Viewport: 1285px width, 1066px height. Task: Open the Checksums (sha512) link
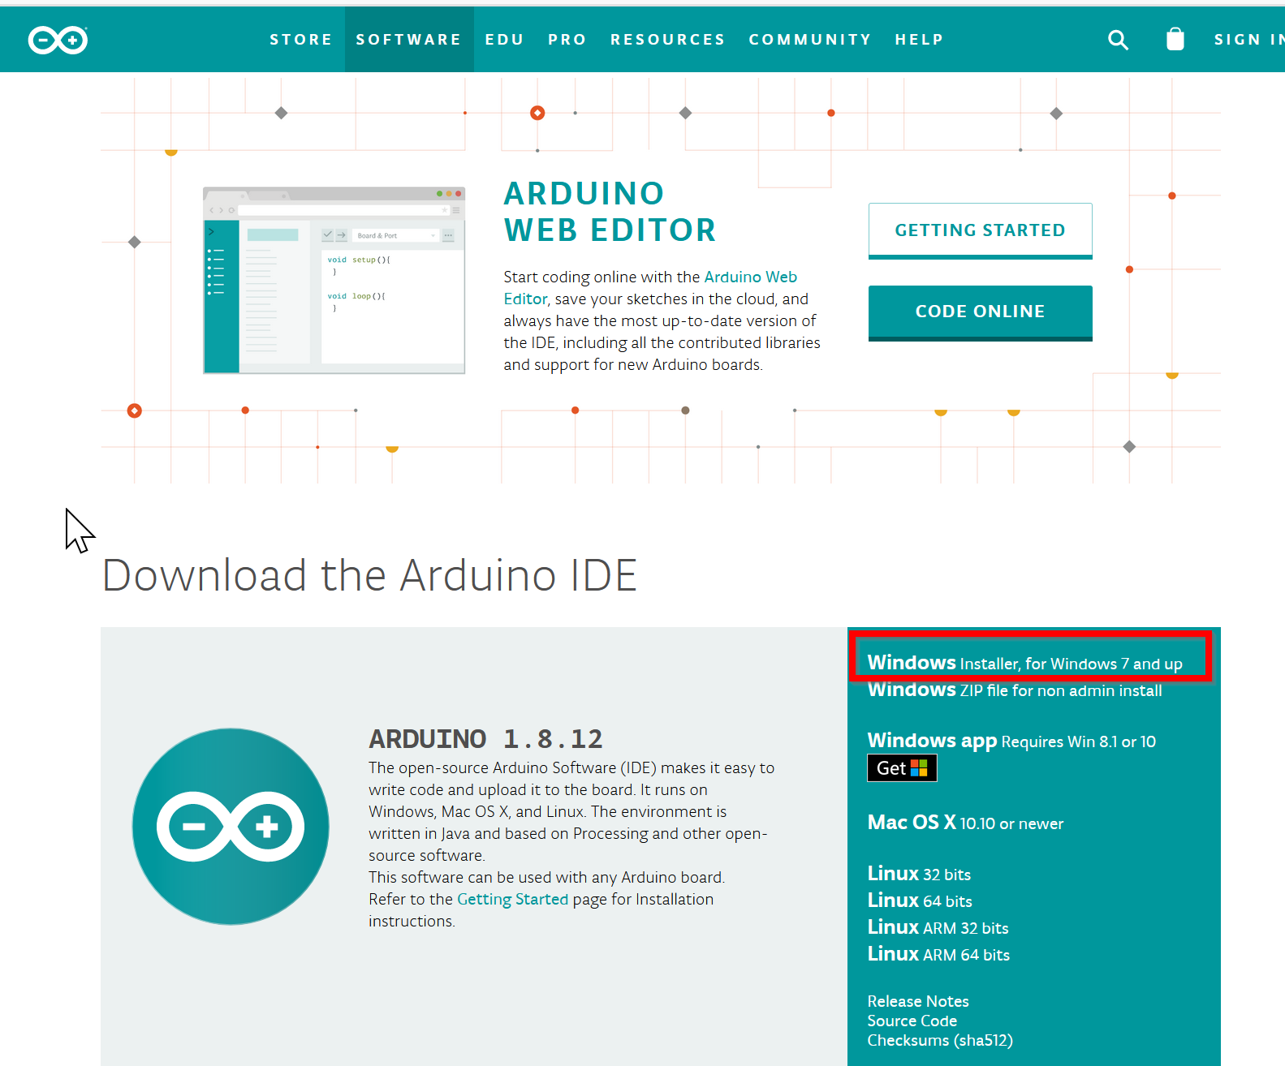coord(940,1040)
